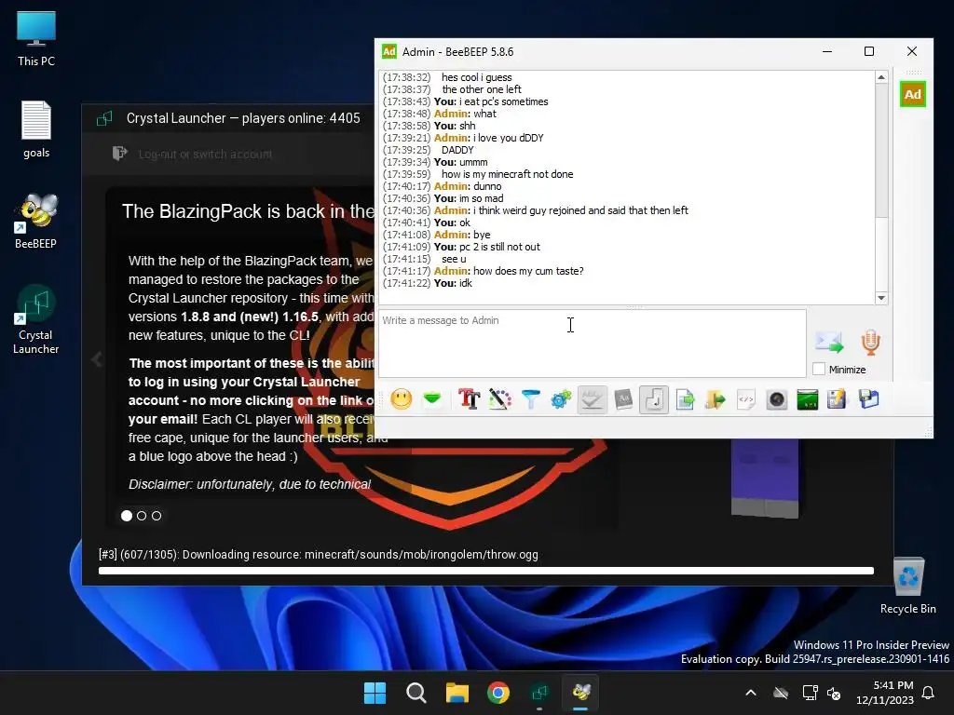Select the Crystal Launcher desktop shortcut
The image size is (954, 715).
pos(36,319)
